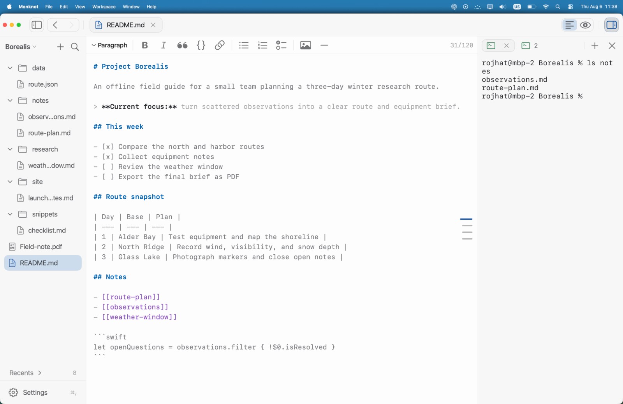Switch to preview eye mode
The image size is (623, 404).
pyautogui.click(x=585, y=25)
